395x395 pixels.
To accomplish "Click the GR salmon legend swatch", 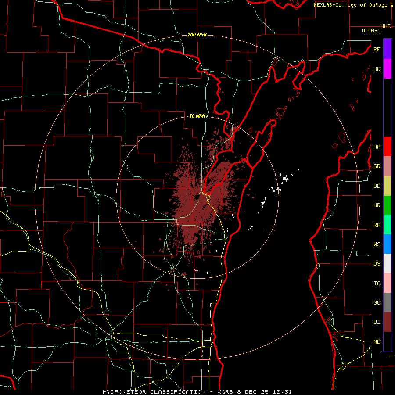I will [x=388, y=166].
